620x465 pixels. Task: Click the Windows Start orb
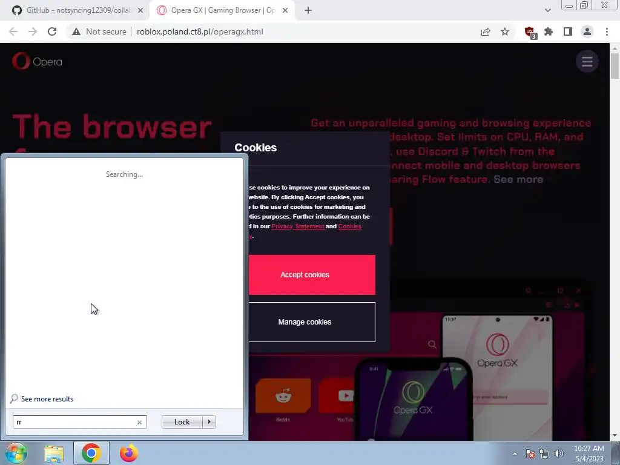[x=16, y=453]
